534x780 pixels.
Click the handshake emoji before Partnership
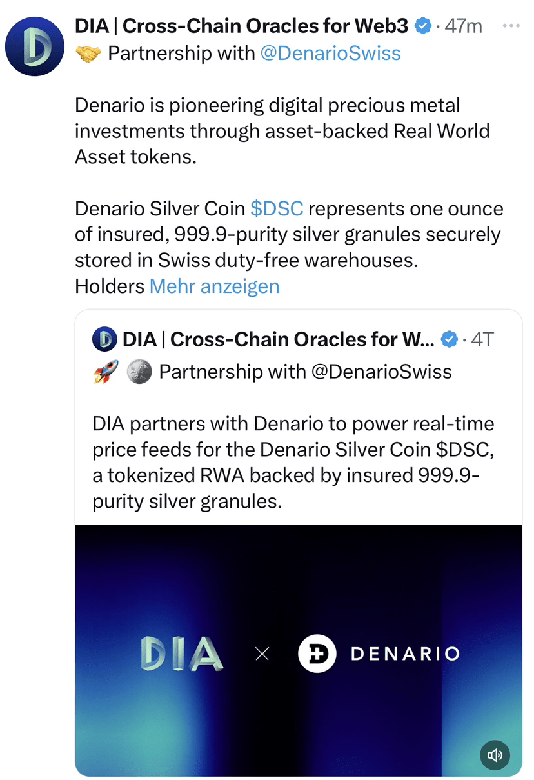click(88, 54)
